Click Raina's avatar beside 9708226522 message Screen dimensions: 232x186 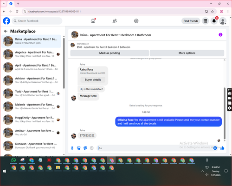point(73,136)
